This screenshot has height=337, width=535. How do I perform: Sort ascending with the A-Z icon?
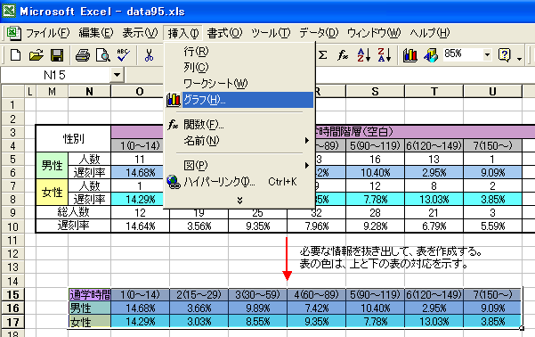364,54
